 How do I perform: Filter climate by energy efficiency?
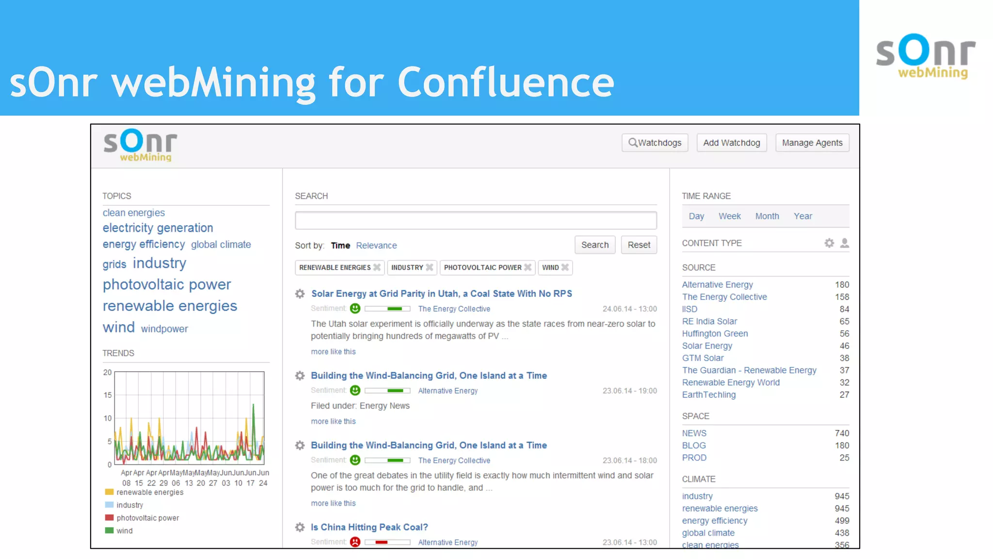click(x=715, y=521)
